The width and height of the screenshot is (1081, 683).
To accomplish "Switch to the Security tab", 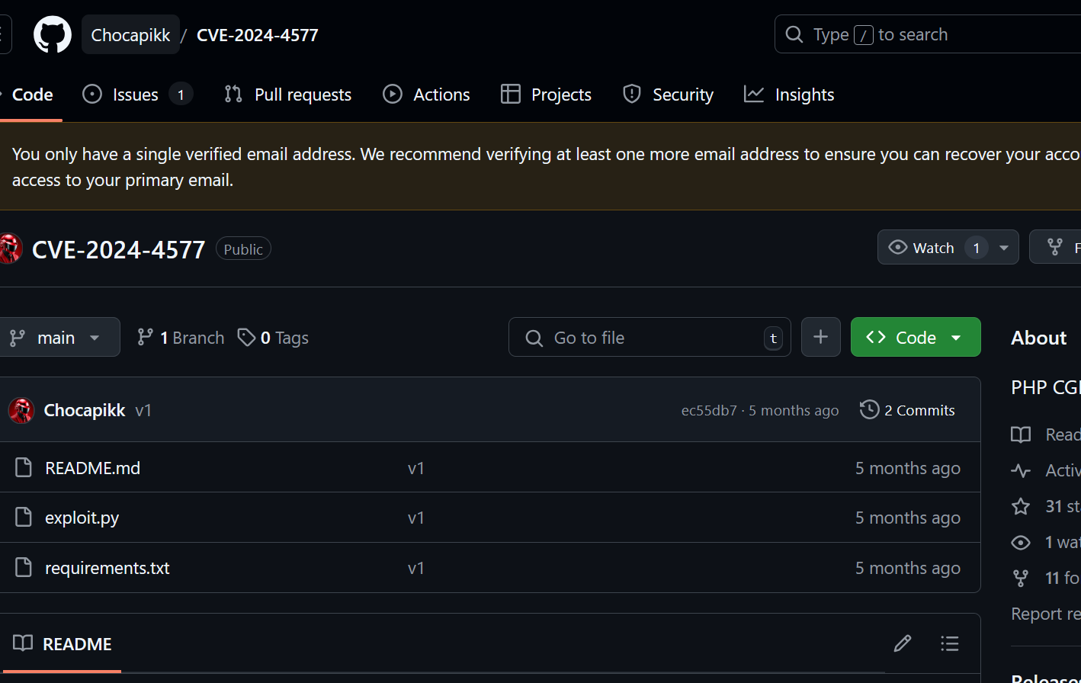I will click(x=668, y=95).
